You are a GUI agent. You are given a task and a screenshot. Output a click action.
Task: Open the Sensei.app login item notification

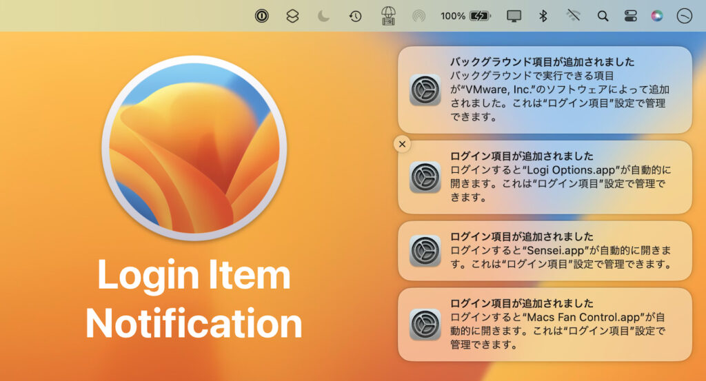coord(545,251)
